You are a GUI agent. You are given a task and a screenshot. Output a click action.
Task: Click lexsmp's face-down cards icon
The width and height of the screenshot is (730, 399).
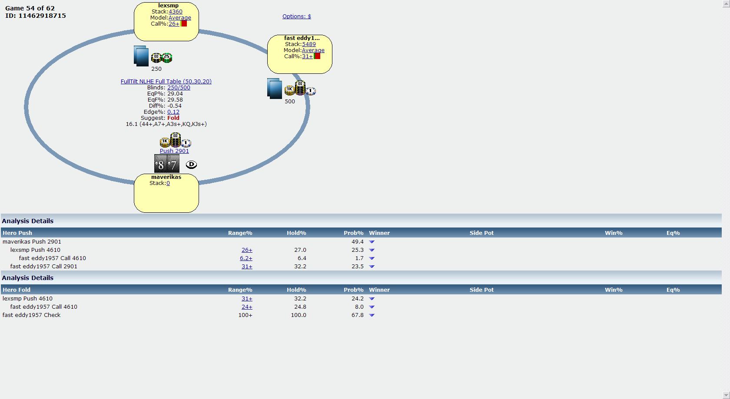coord(141,56)
